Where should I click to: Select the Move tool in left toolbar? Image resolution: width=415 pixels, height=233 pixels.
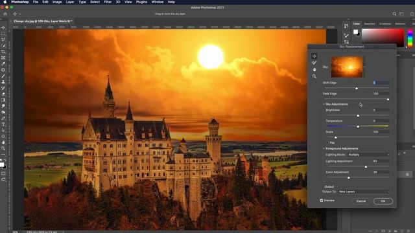click(3, 27)
